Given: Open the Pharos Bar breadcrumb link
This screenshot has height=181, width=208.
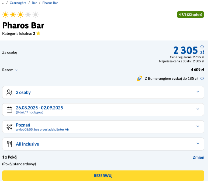Looking at the screenshot, I should click(50, 3).
